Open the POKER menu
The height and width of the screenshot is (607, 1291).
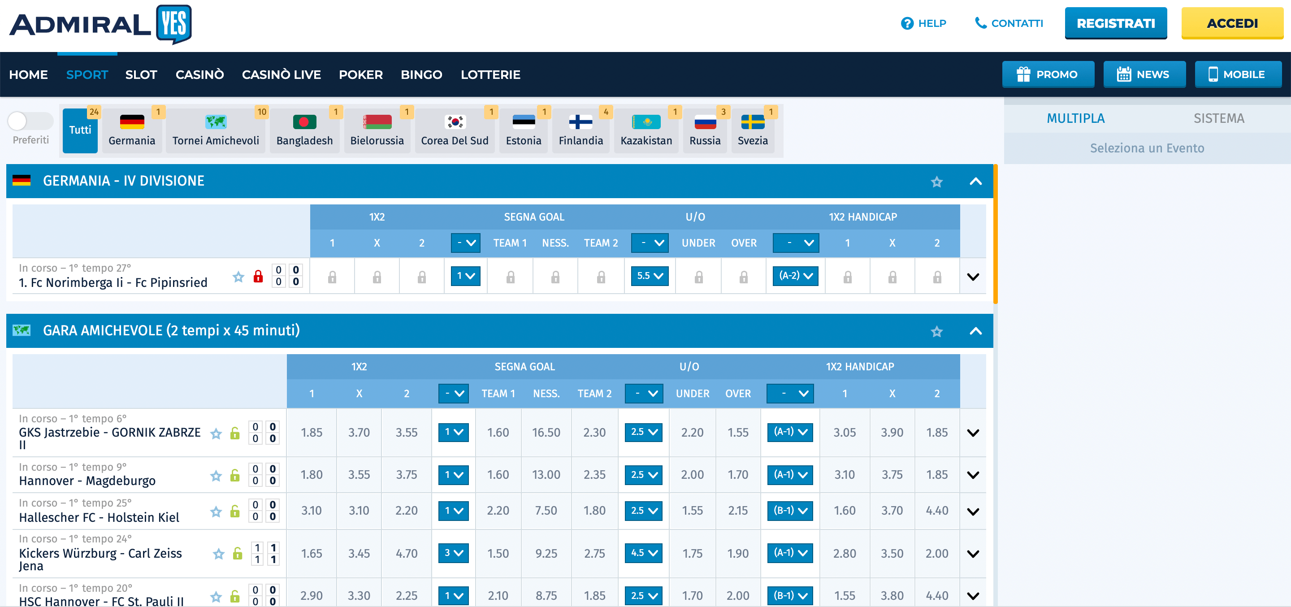(360, 75)
